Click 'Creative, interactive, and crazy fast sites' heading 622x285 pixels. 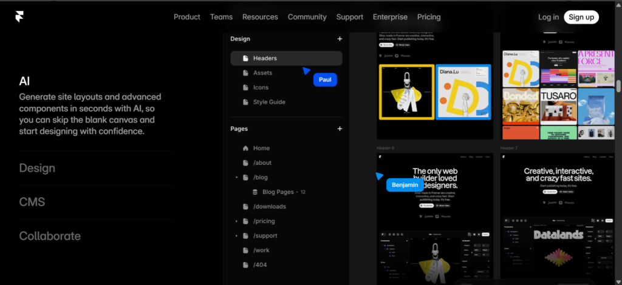(x=559, y=175)
